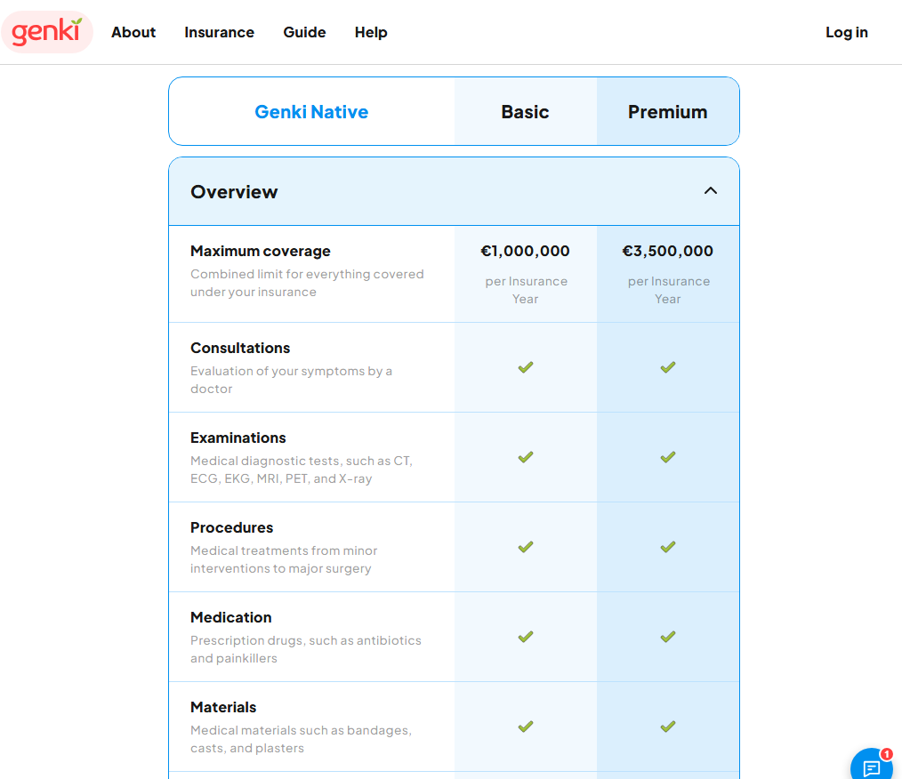Click the Basic checkmark for Consultations
This screenshot has height=779, width=902.
pos(526,366)
